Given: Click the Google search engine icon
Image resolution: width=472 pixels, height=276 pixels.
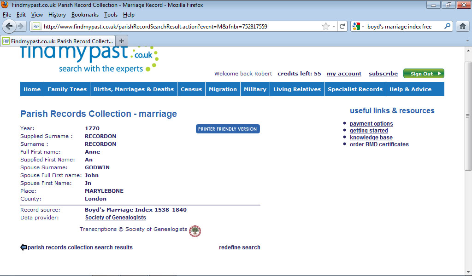Looking at the screenshot, I should (x=356, y=26).
